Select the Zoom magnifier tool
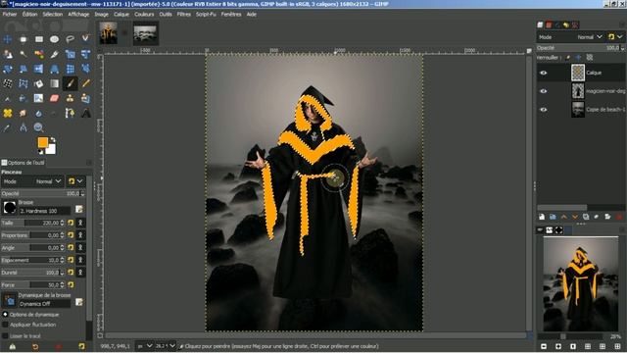This screenshot has width=627, height=353. click(x=39, y=127)
